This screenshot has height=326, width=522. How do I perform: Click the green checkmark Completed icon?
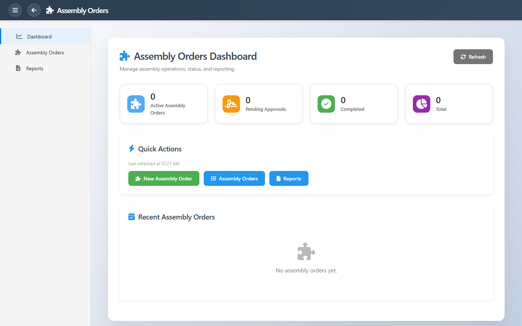pyautogui.click(x=326, y=104)
